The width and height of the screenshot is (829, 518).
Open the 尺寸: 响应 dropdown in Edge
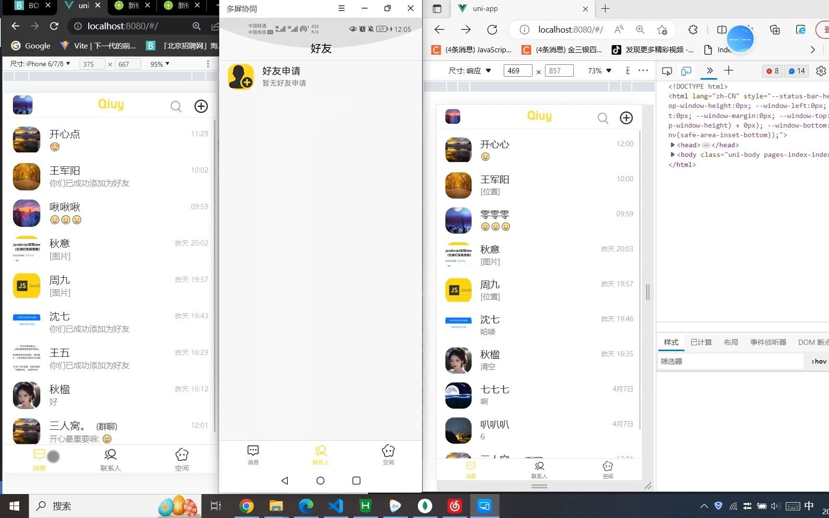point(470,71)
